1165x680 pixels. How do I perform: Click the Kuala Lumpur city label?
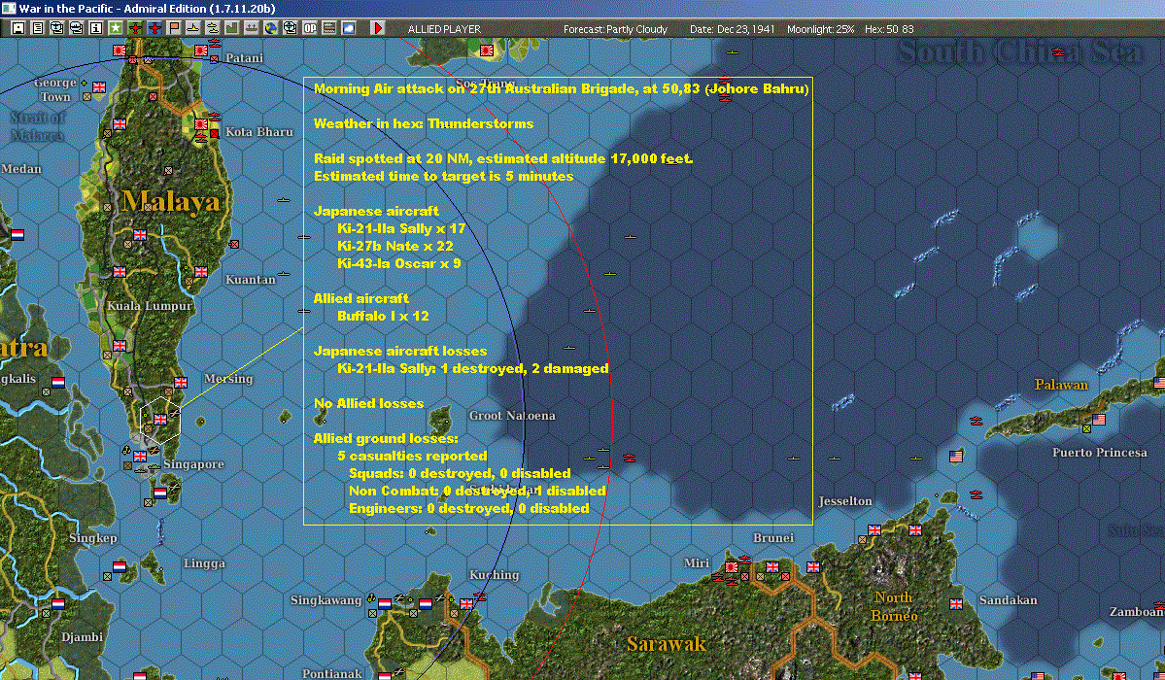(x=150, y=305)
